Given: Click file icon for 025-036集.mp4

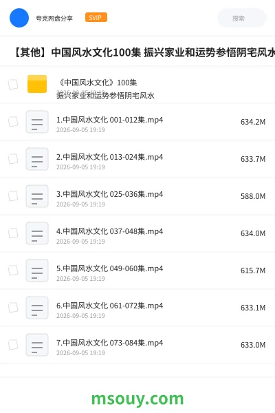Looking at the screenshot, I should pos(37,196).
